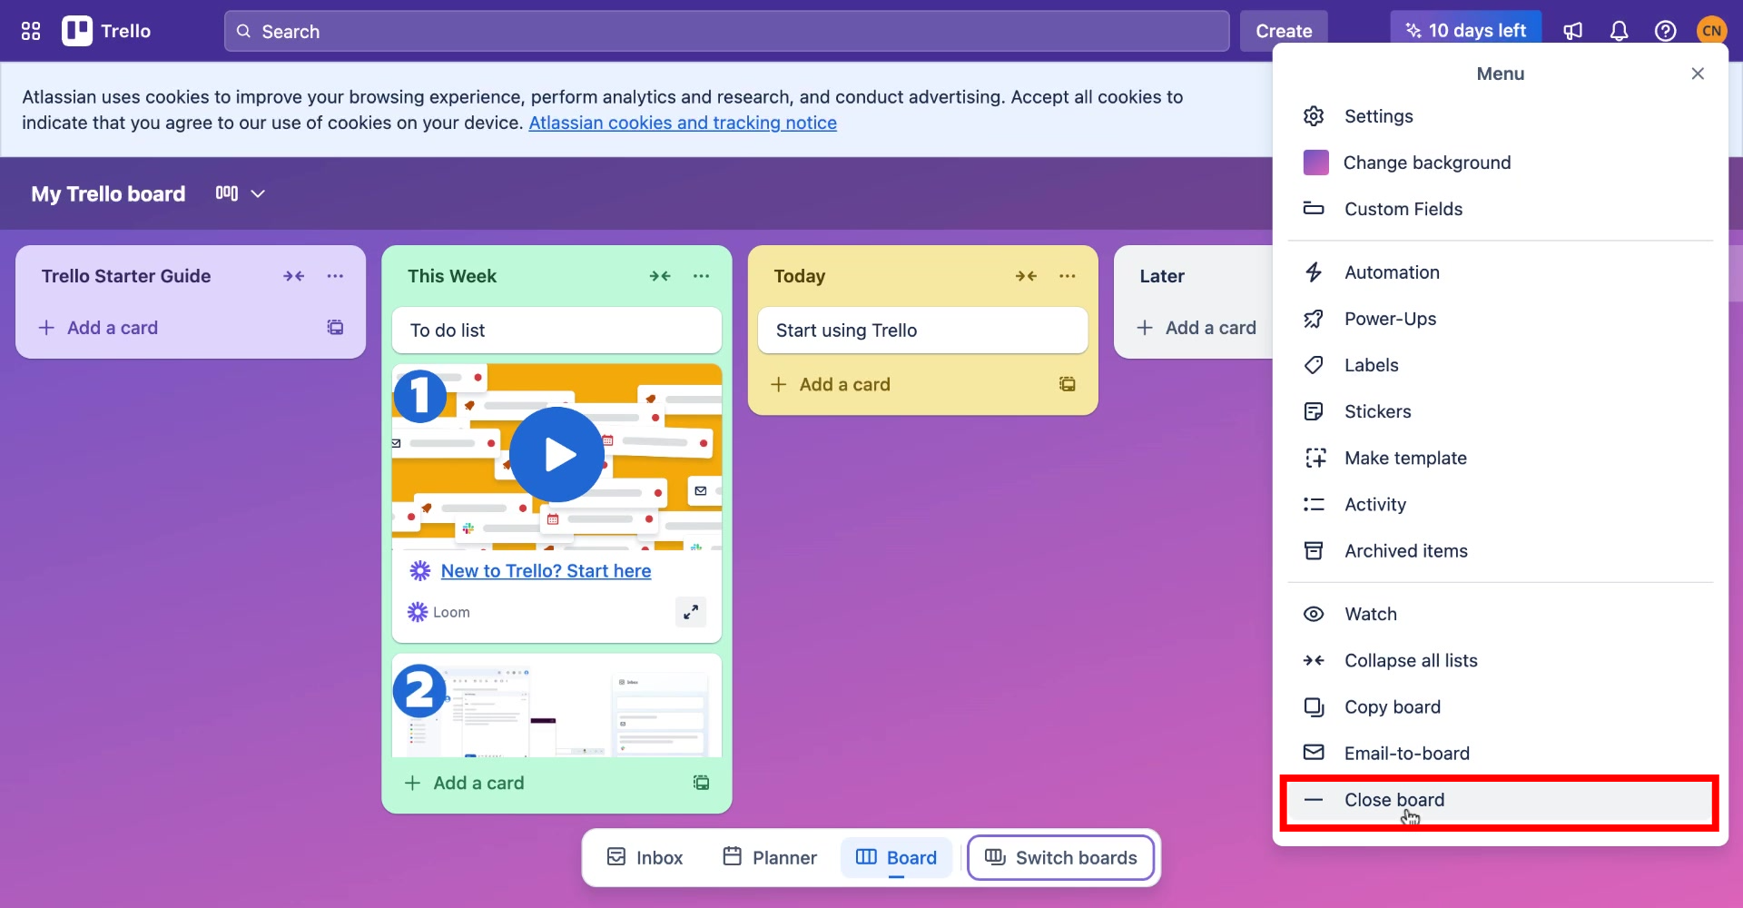Open the notifications bell icon
The height and width of the screenshot is (908, 1743).
(1620, 30)
